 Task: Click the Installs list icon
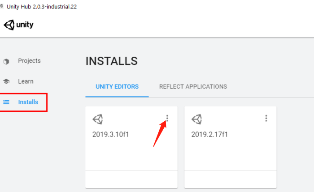click(6, 102)
